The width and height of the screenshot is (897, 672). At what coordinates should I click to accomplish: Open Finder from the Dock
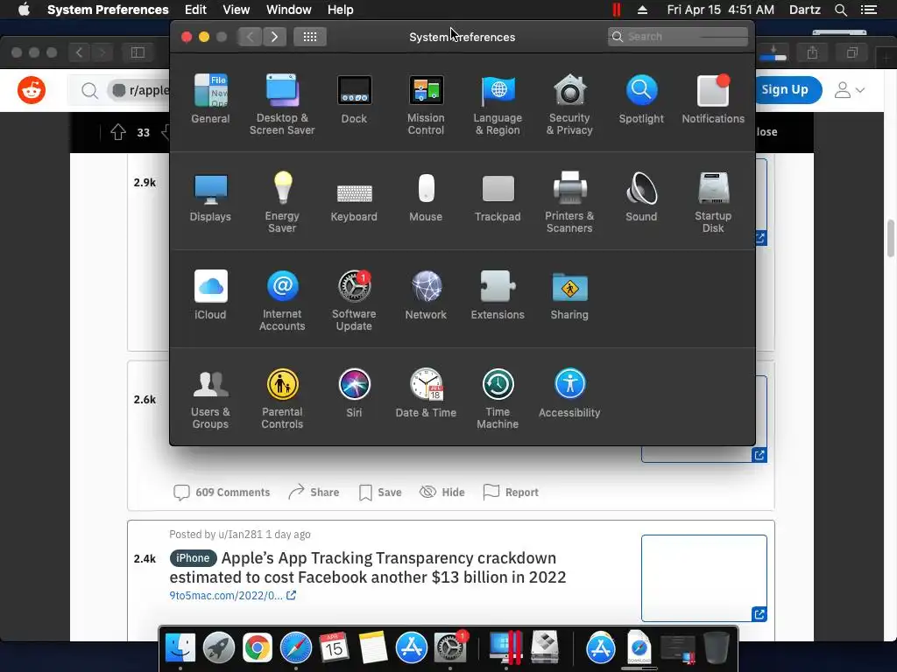(x=180, y=647)
